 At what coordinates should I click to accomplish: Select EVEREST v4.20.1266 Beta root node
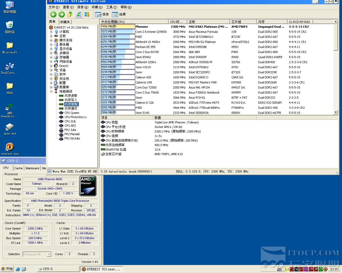(x=71, y=27)
